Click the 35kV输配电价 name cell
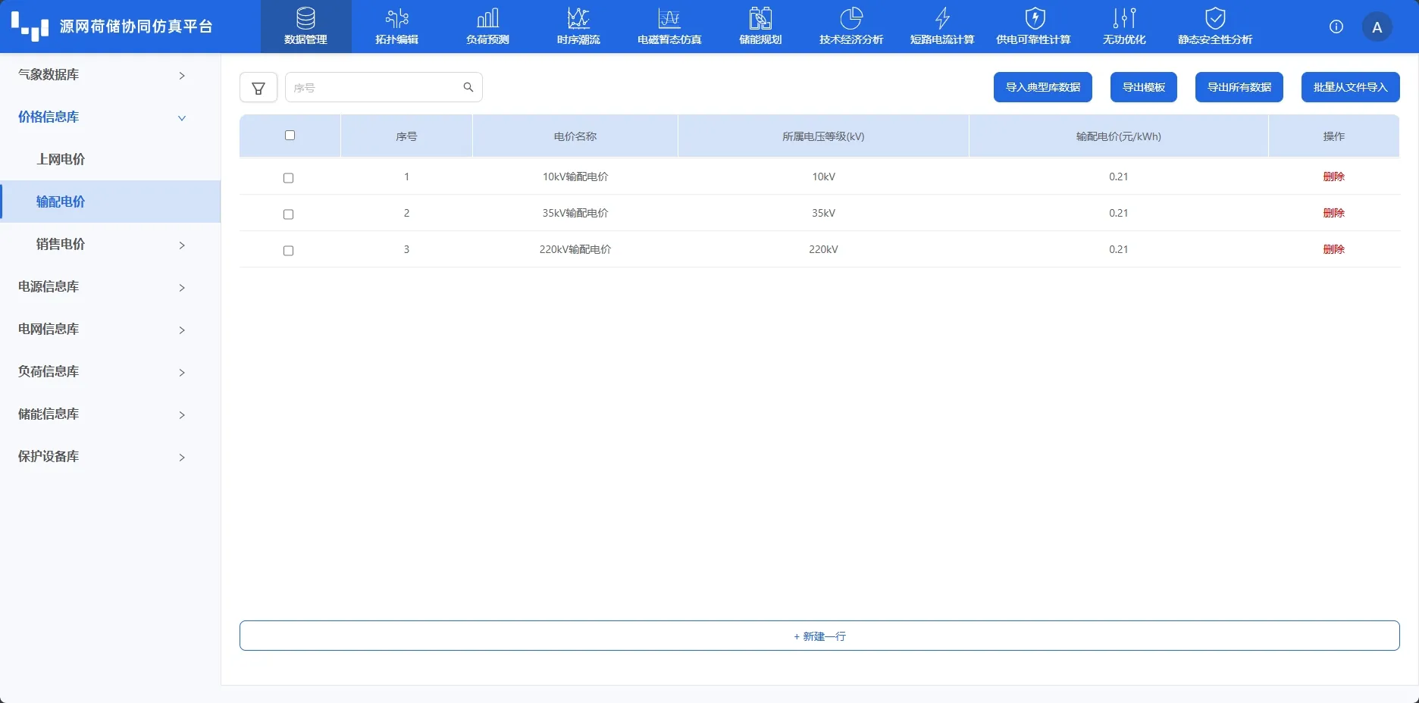 [x=575, y=213]
